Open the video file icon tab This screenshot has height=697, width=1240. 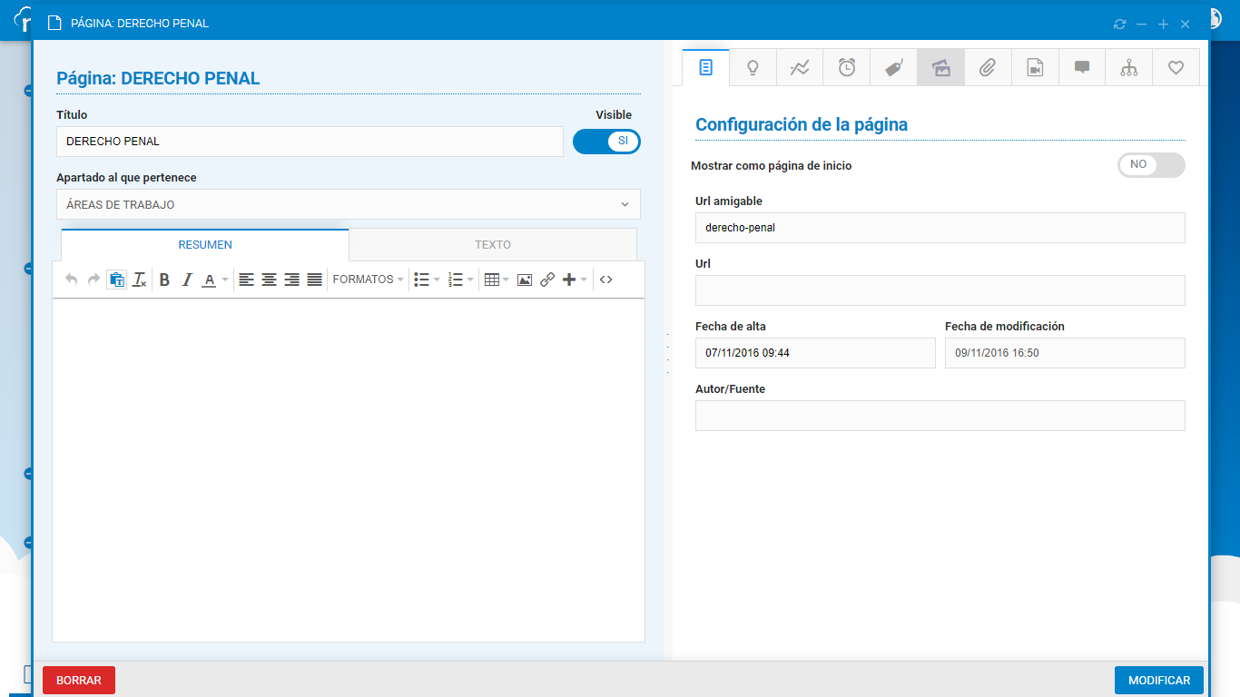pos(1035,67)
